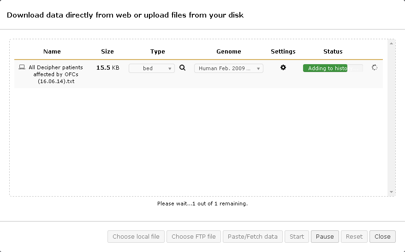Click the Adding to history progress bar
This screenshot has width=405, height=252.
click(x=333, y=68)
